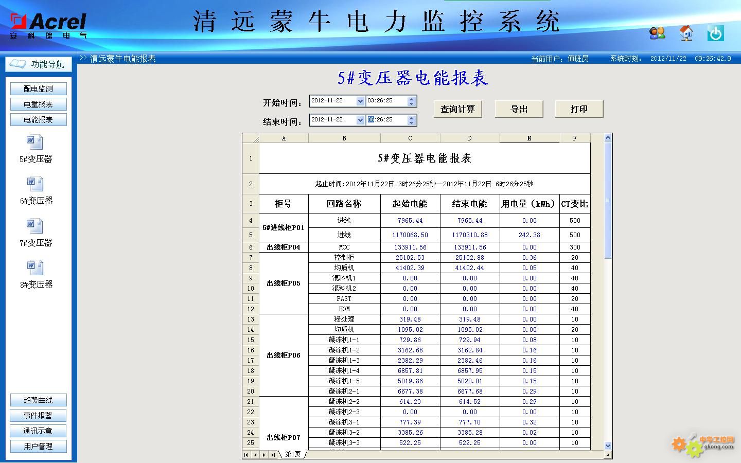This screenshot has width=741, height=463.
Task: Go to home via house icon
Action: click(x=686, y=33)
